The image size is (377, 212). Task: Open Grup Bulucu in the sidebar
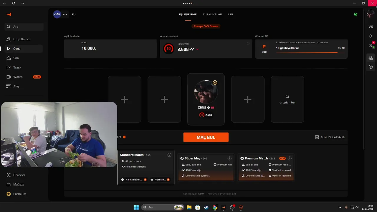pos(24,39)
